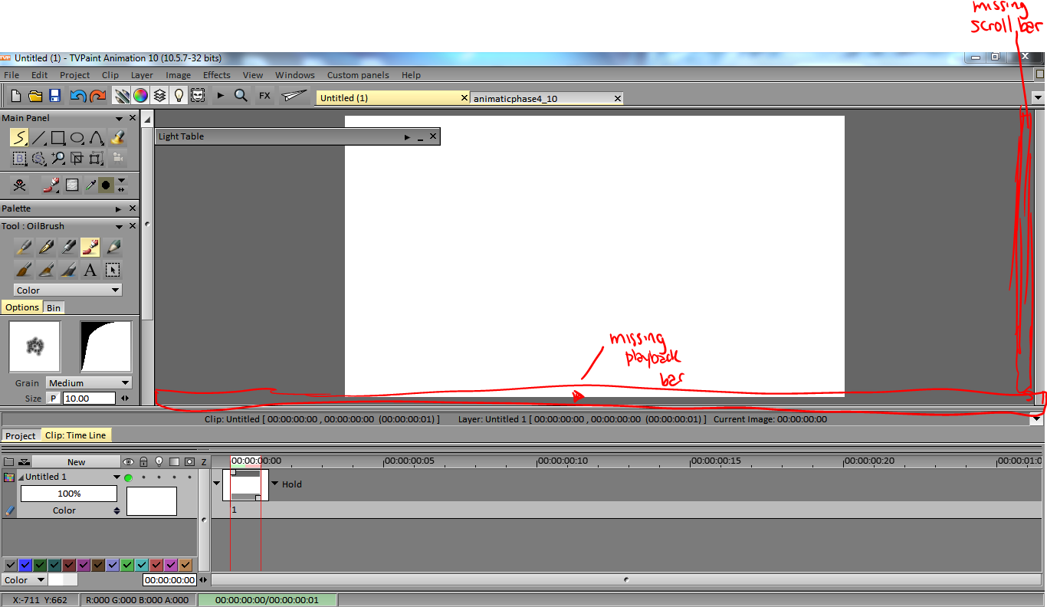The image size is (1047, 607).
Task: Expand the Palette panel arrow
Action: click(119, 208)
